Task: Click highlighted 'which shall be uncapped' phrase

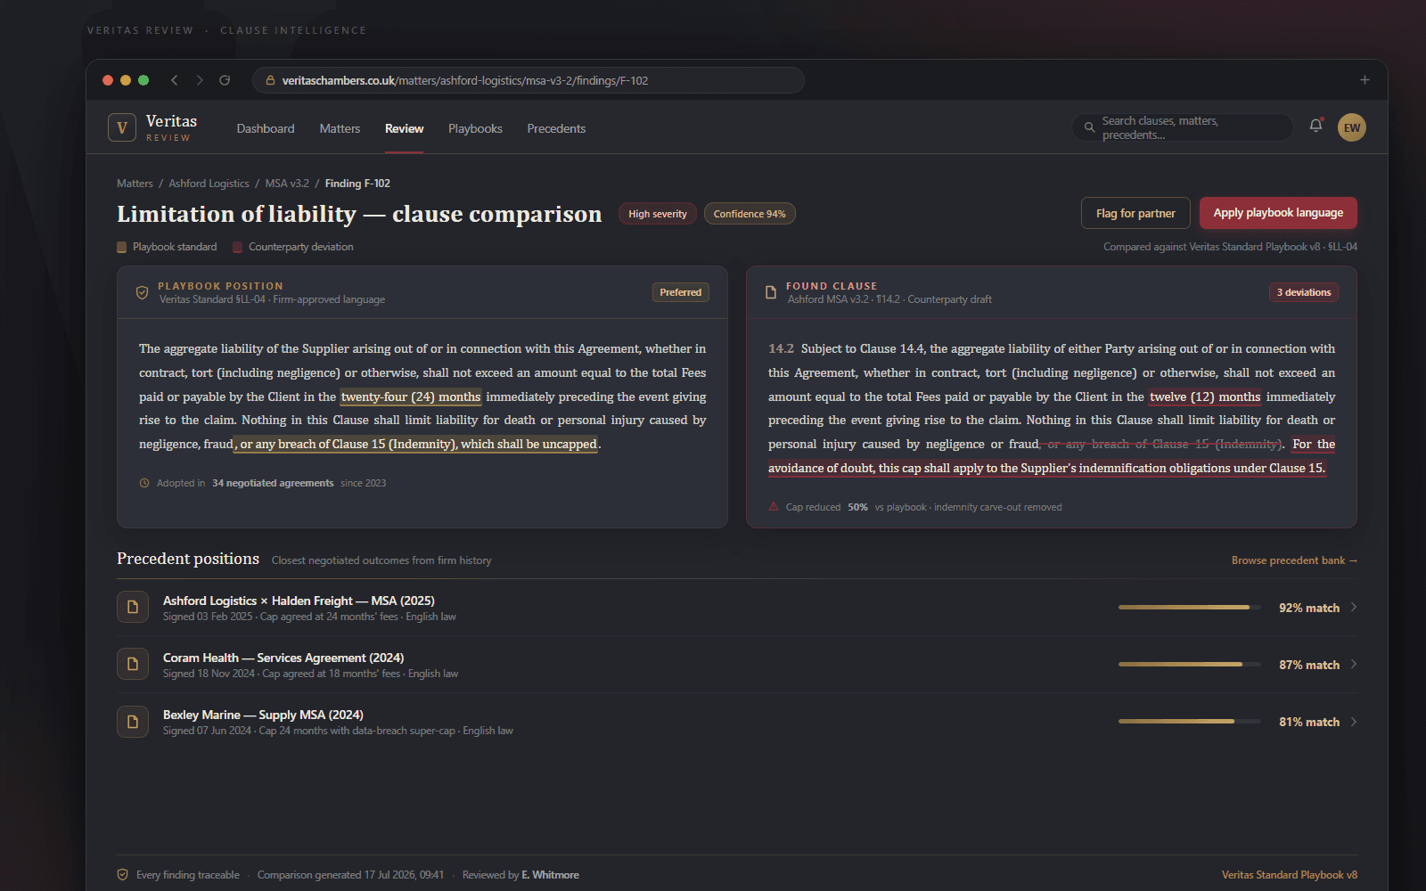Action: click(529, 444)
